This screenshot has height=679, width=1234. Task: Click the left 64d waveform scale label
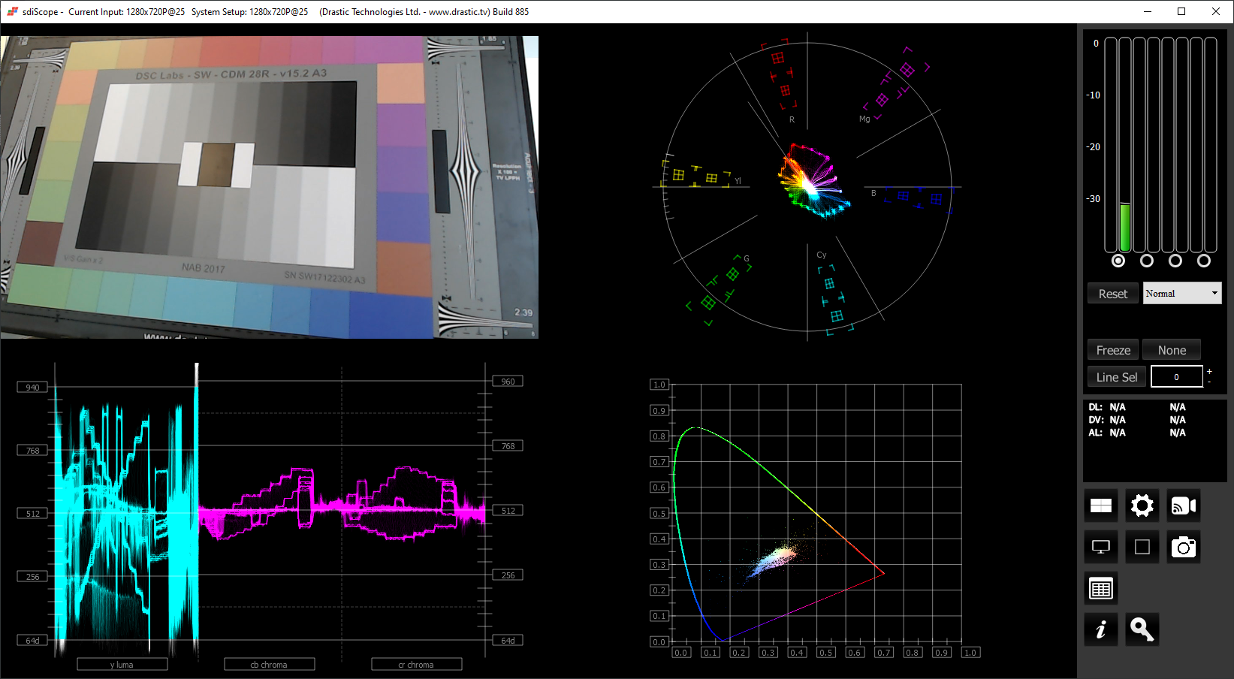(x=32, y=641)
